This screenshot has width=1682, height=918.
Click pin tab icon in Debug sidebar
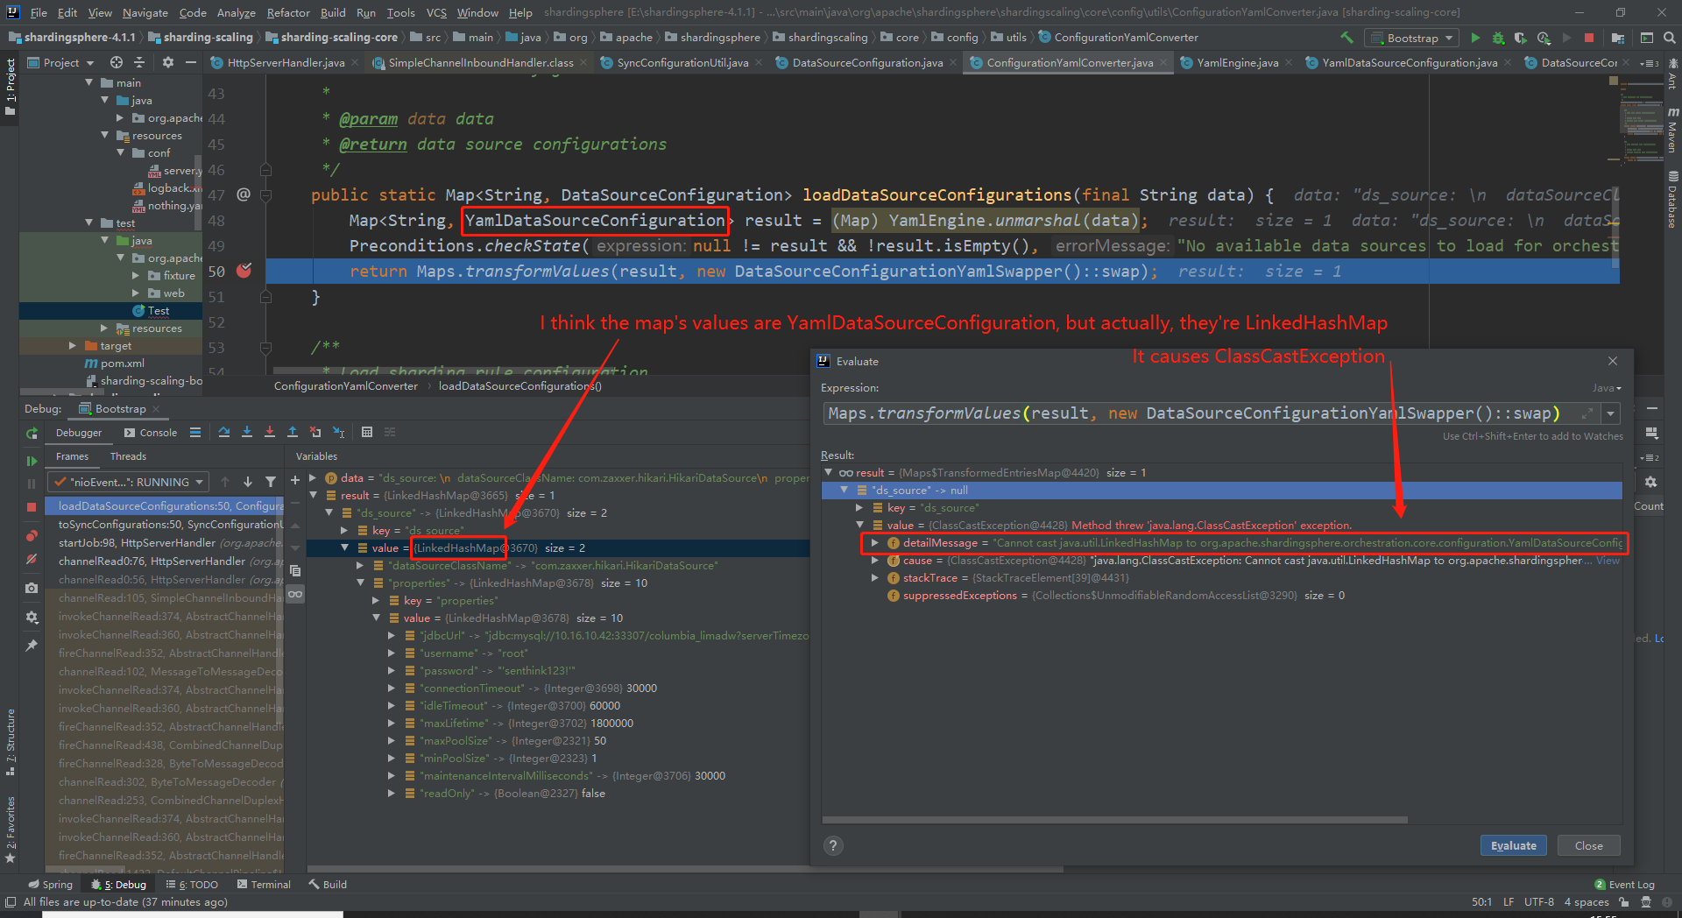[x=32, y=645]
